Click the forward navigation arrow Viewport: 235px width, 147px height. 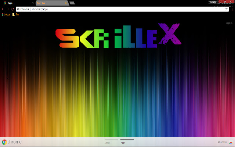(8, 9)
